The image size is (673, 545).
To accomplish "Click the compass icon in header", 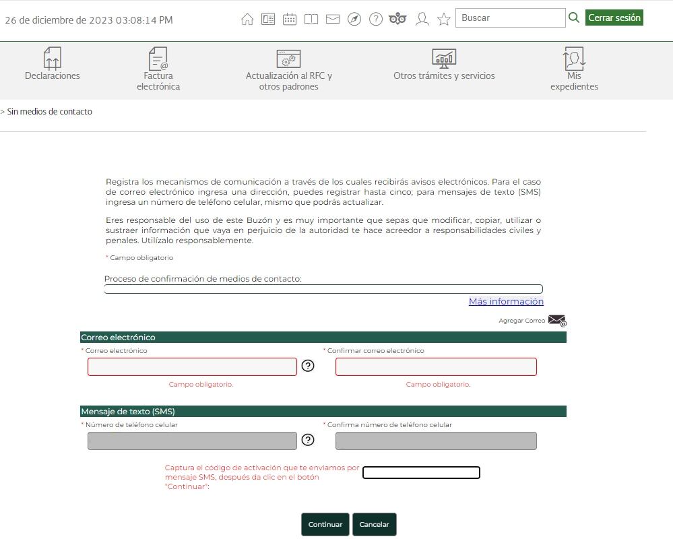I will click(x=354, y=19).
